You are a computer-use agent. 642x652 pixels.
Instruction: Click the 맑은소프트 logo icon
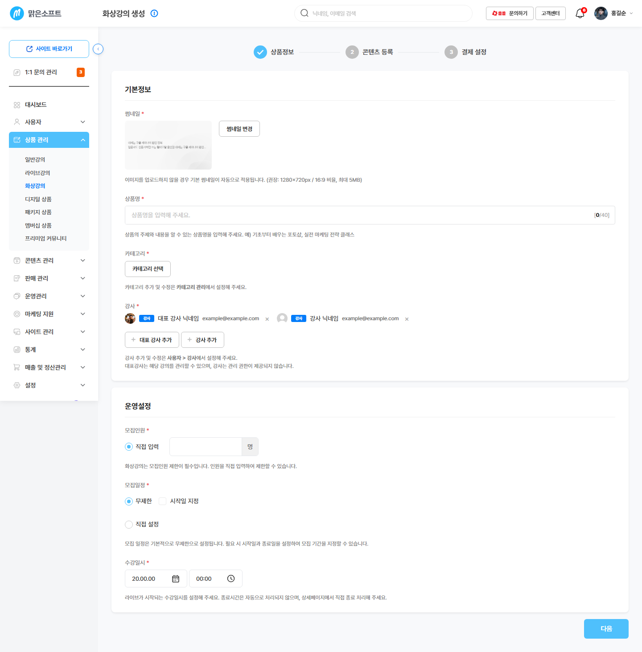(x=17, y=13)
